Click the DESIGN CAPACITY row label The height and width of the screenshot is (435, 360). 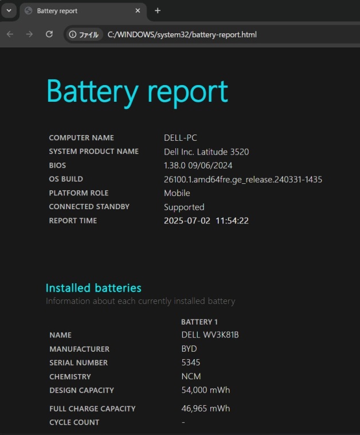(81, 390)
